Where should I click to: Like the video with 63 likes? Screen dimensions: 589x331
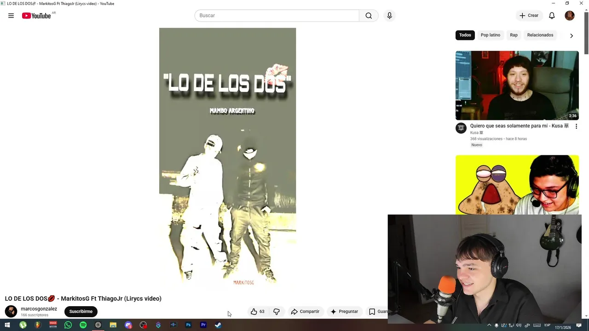pyautogui.click(x=257, y=311)
